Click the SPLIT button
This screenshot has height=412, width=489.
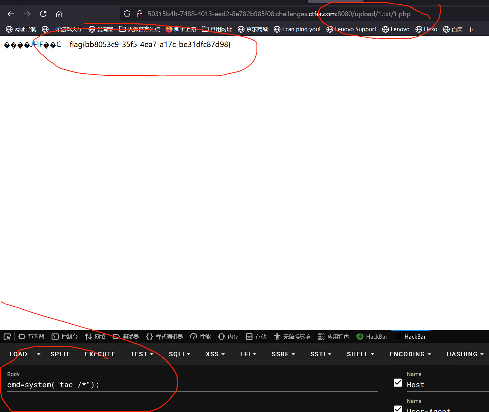(x=60, y=354)
